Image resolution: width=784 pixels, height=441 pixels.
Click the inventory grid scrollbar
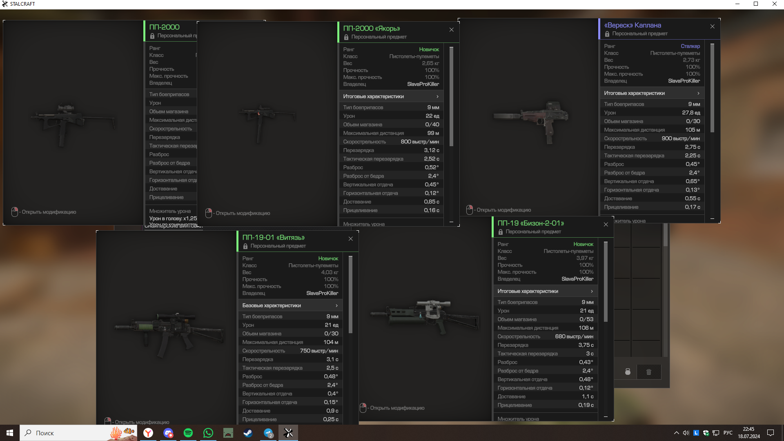coord(665,235)
